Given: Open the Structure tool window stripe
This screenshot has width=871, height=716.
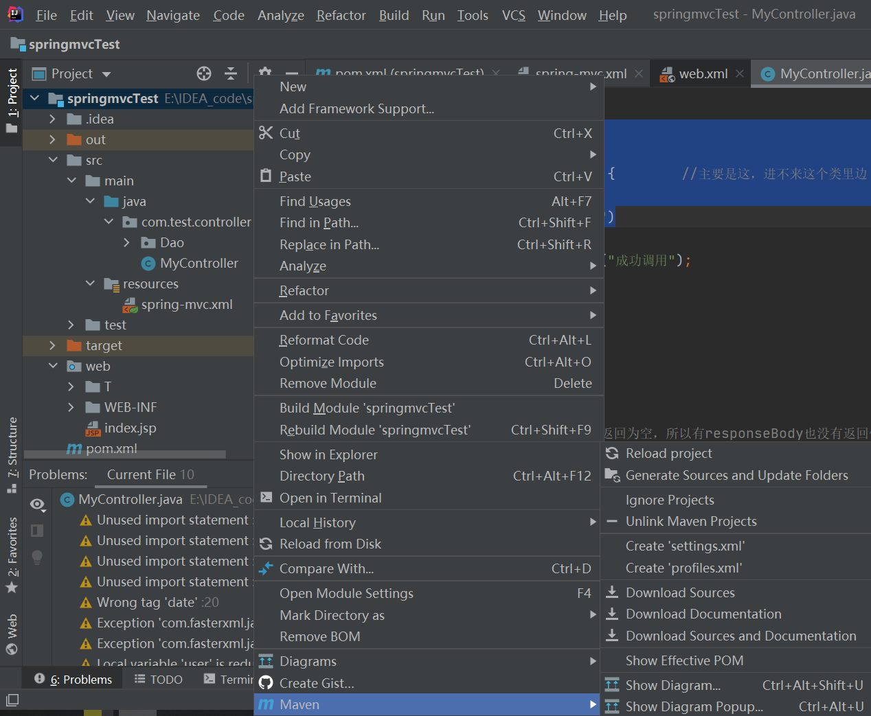Looking at the screenshot, I should [x=12, y=454].
